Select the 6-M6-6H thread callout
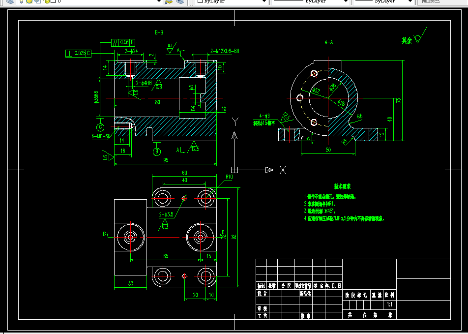 101,136
